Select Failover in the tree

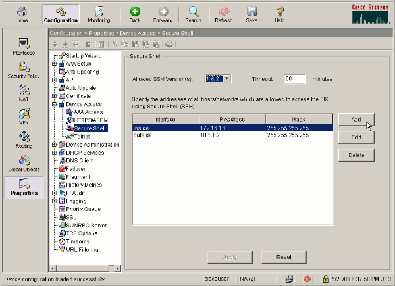pos(76,169)
